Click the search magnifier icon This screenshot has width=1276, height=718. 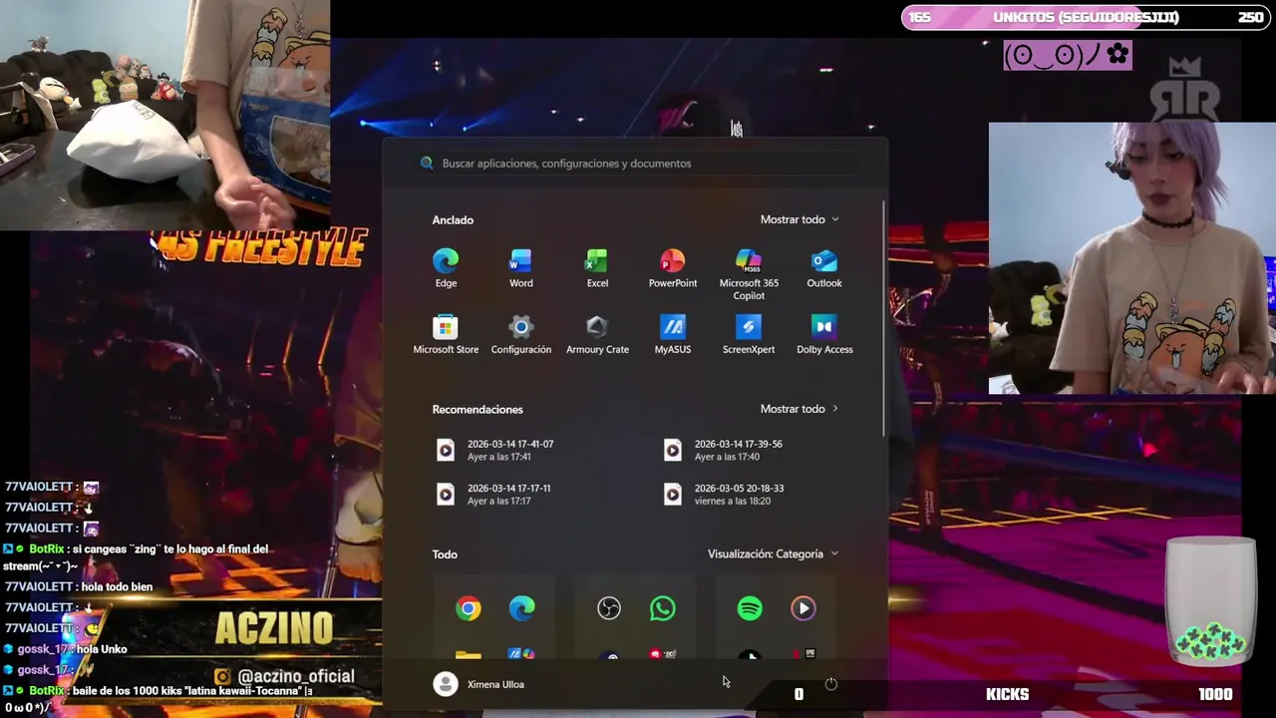(427, 163)
